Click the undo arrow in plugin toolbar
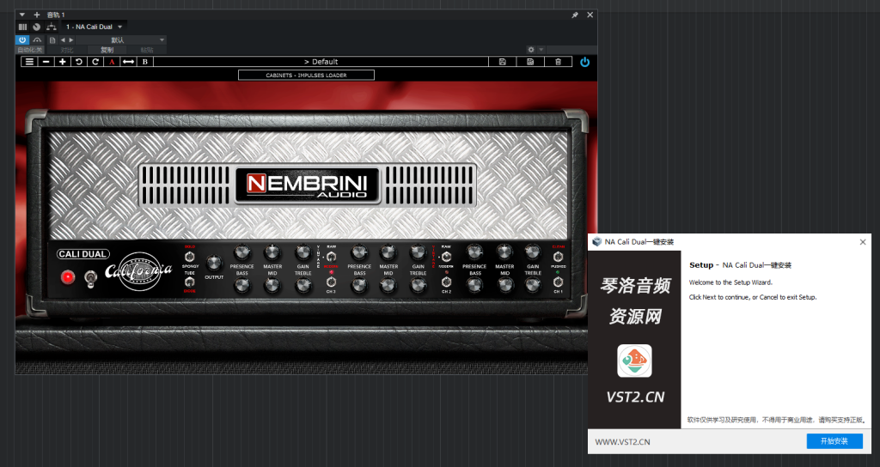880x467 pixels. (x=78, y=62)
